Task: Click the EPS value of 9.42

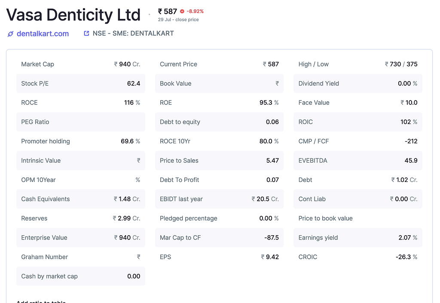Action: click(271, 257)
